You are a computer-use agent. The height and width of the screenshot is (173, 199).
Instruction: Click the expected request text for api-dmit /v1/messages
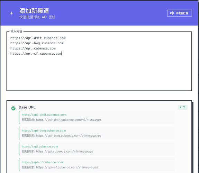[x=62, y=120]
